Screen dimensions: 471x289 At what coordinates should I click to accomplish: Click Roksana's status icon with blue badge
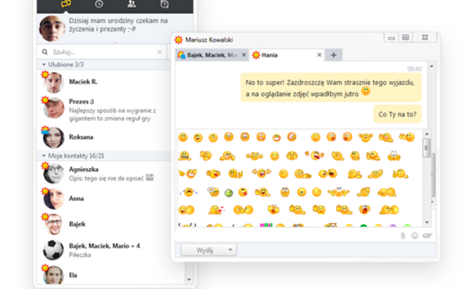coord(45,130)
